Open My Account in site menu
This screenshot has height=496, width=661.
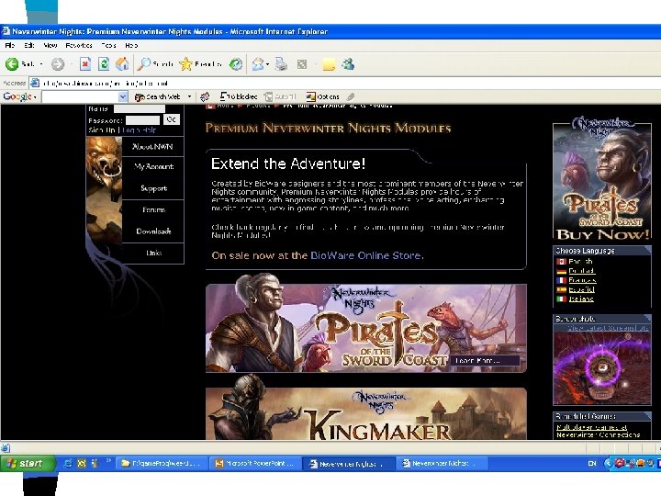tap(153, 166)
